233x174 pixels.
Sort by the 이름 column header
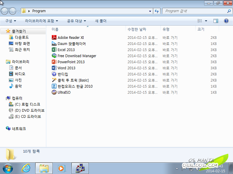pos(88,29)
